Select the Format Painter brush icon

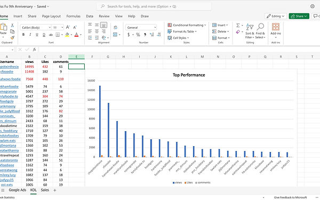(x=12, y=37)
